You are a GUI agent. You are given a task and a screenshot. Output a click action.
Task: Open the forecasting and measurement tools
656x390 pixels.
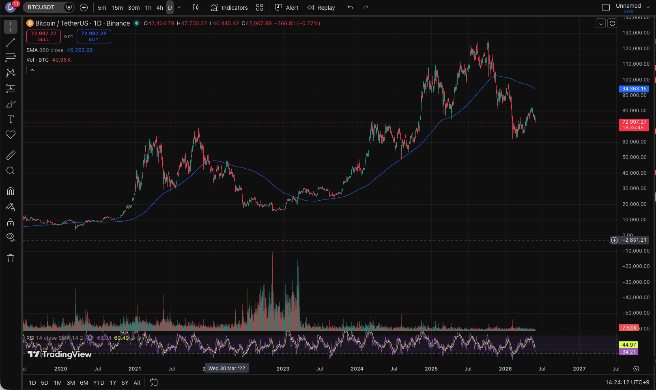(11, 88)
